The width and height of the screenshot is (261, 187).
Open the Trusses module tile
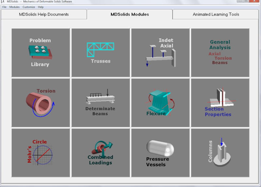(100, 53)
